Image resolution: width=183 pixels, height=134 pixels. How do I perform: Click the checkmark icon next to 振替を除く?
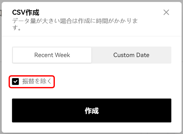15,82
